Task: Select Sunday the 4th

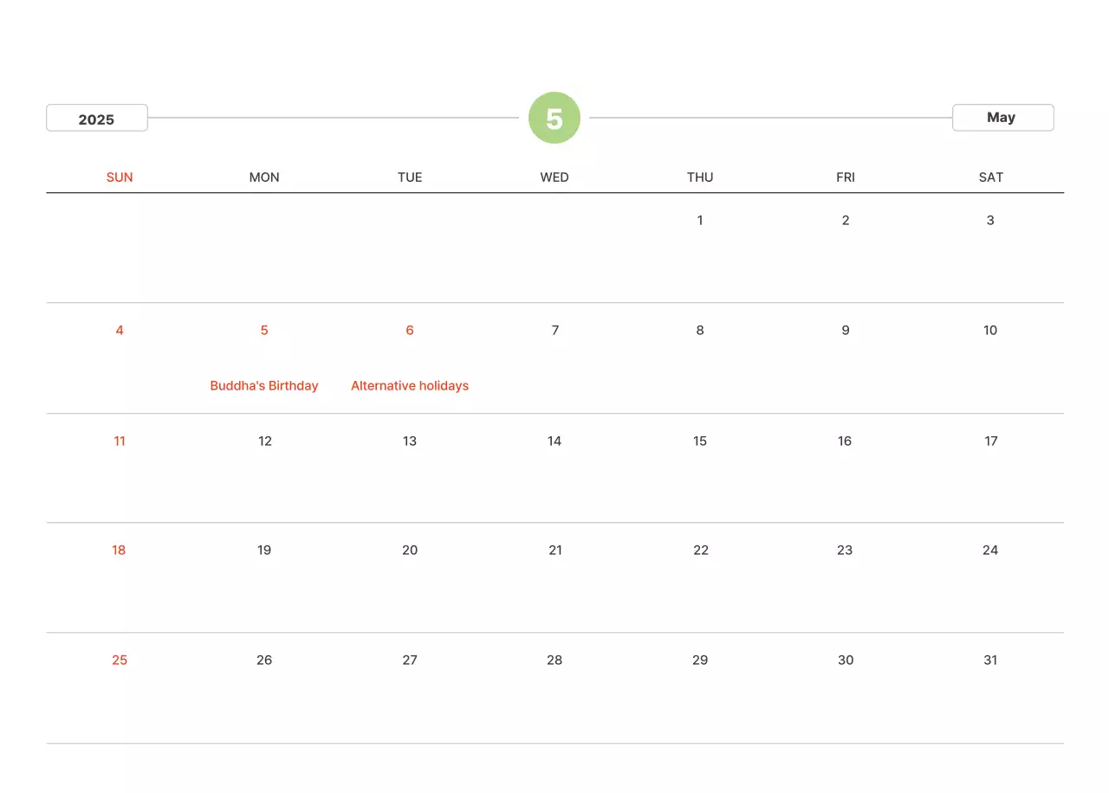Action: (x=120, y=331)
